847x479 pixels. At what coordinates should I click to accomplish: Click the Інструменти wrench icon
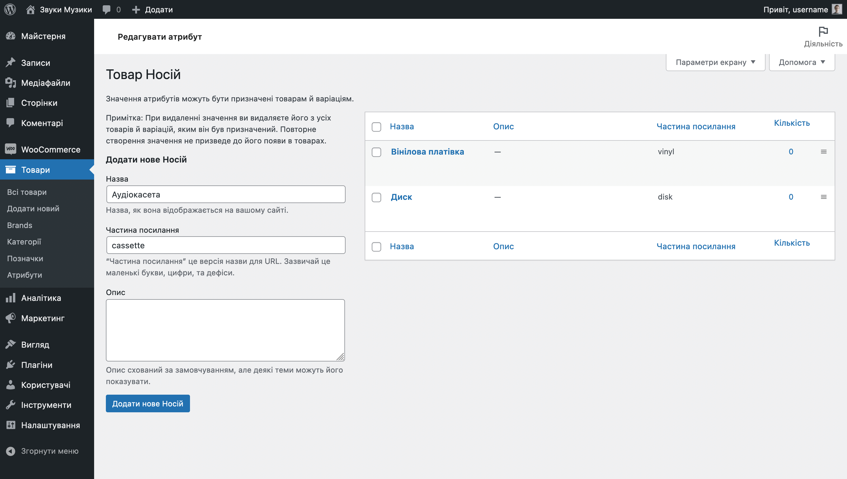(x=11, y=405)
